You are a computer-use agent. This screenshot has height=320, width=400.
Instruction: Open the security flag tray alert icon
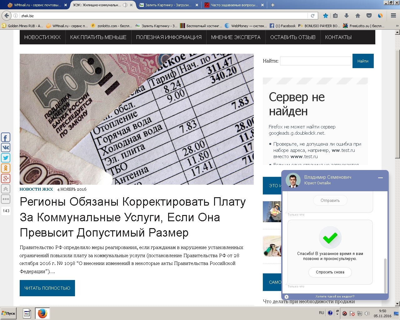[x=352, y=313]
